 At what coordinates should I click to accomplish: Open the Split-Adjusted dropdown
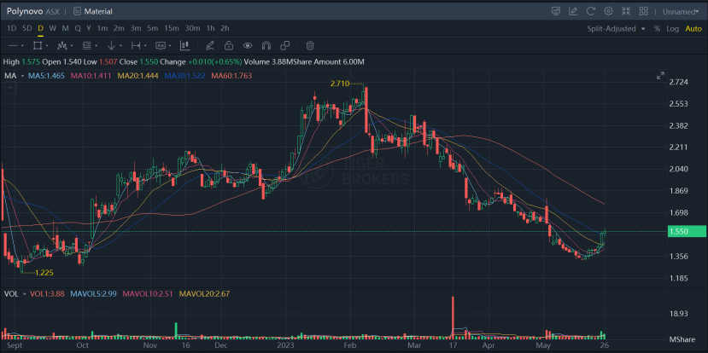(x=617, y=28)
